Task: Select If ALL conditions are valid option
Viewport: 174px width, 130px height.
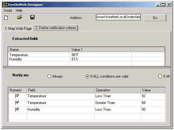Action: (87, 76)
